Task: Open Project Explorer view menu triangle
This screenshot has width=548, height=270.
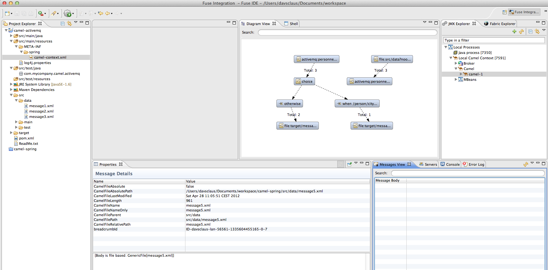Action: (76, 22)
